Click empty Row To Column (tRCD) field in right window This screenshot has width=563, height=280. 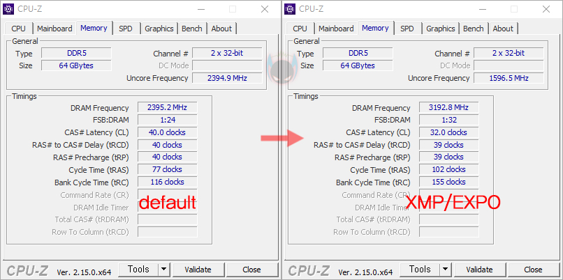point(449,232)
